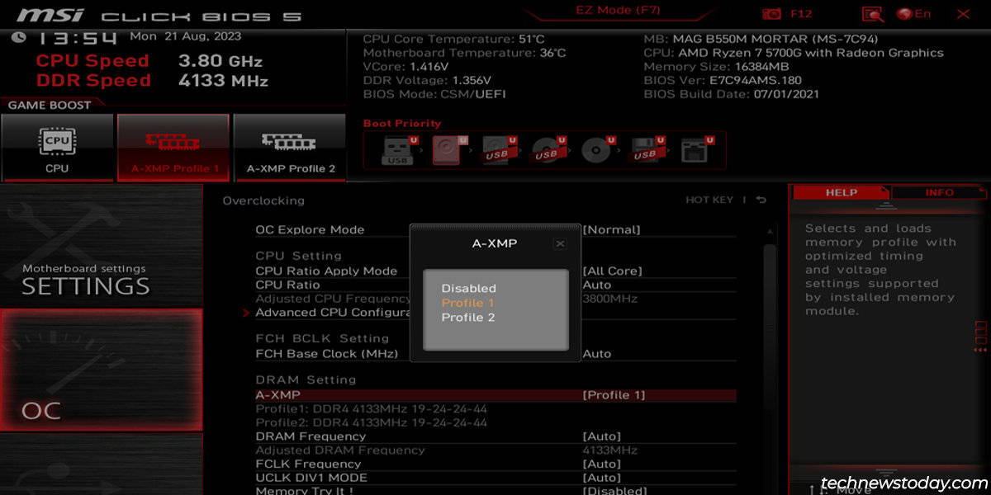
Task: Choose Profile 1 in the A-XMP popup
Action: (467, 303)
